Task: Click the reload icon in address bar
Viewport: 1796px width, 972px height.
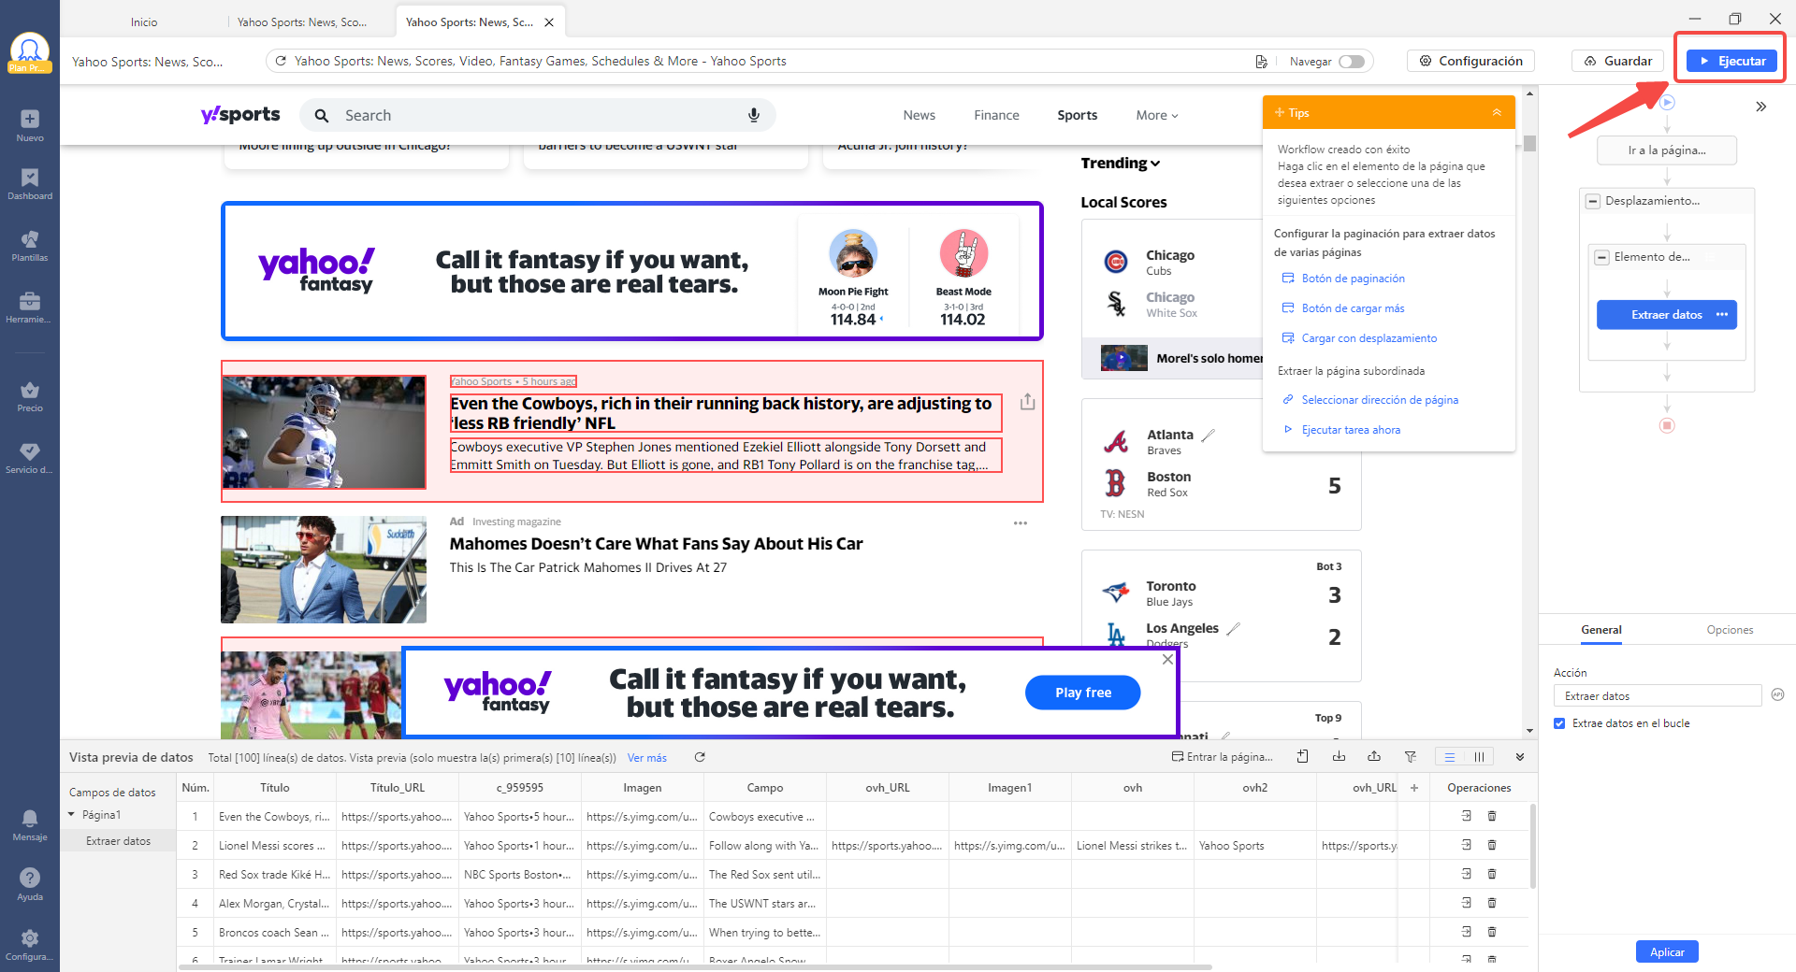Action: pos(281,61)
